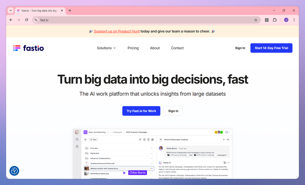Open the 2025 Summer Campaign breadcrumb dropdown
Screen dimensions: 305x185
[x=148, y=132]
